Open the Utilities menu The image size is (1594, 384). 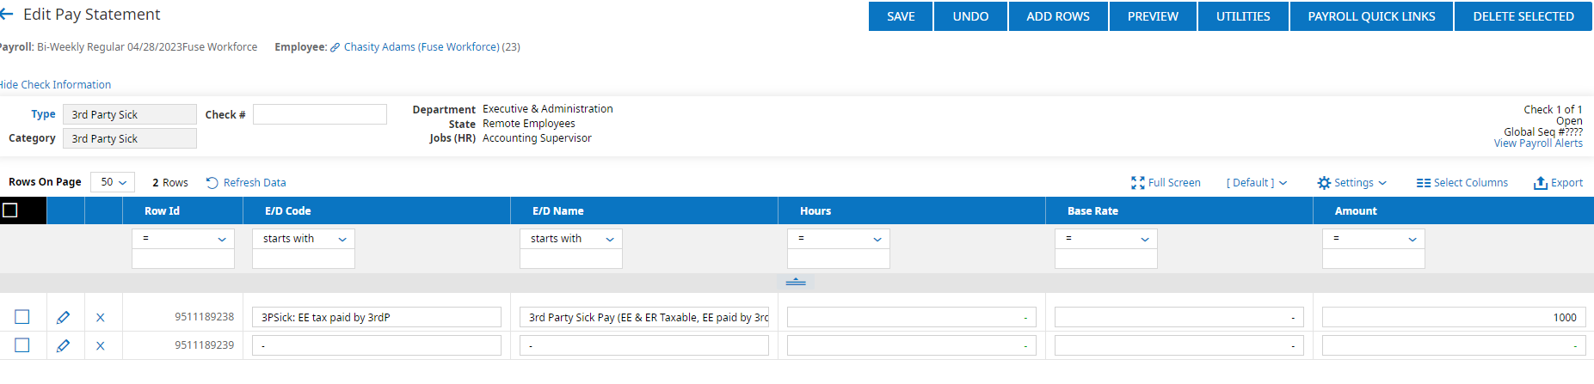click(1243, 16)
